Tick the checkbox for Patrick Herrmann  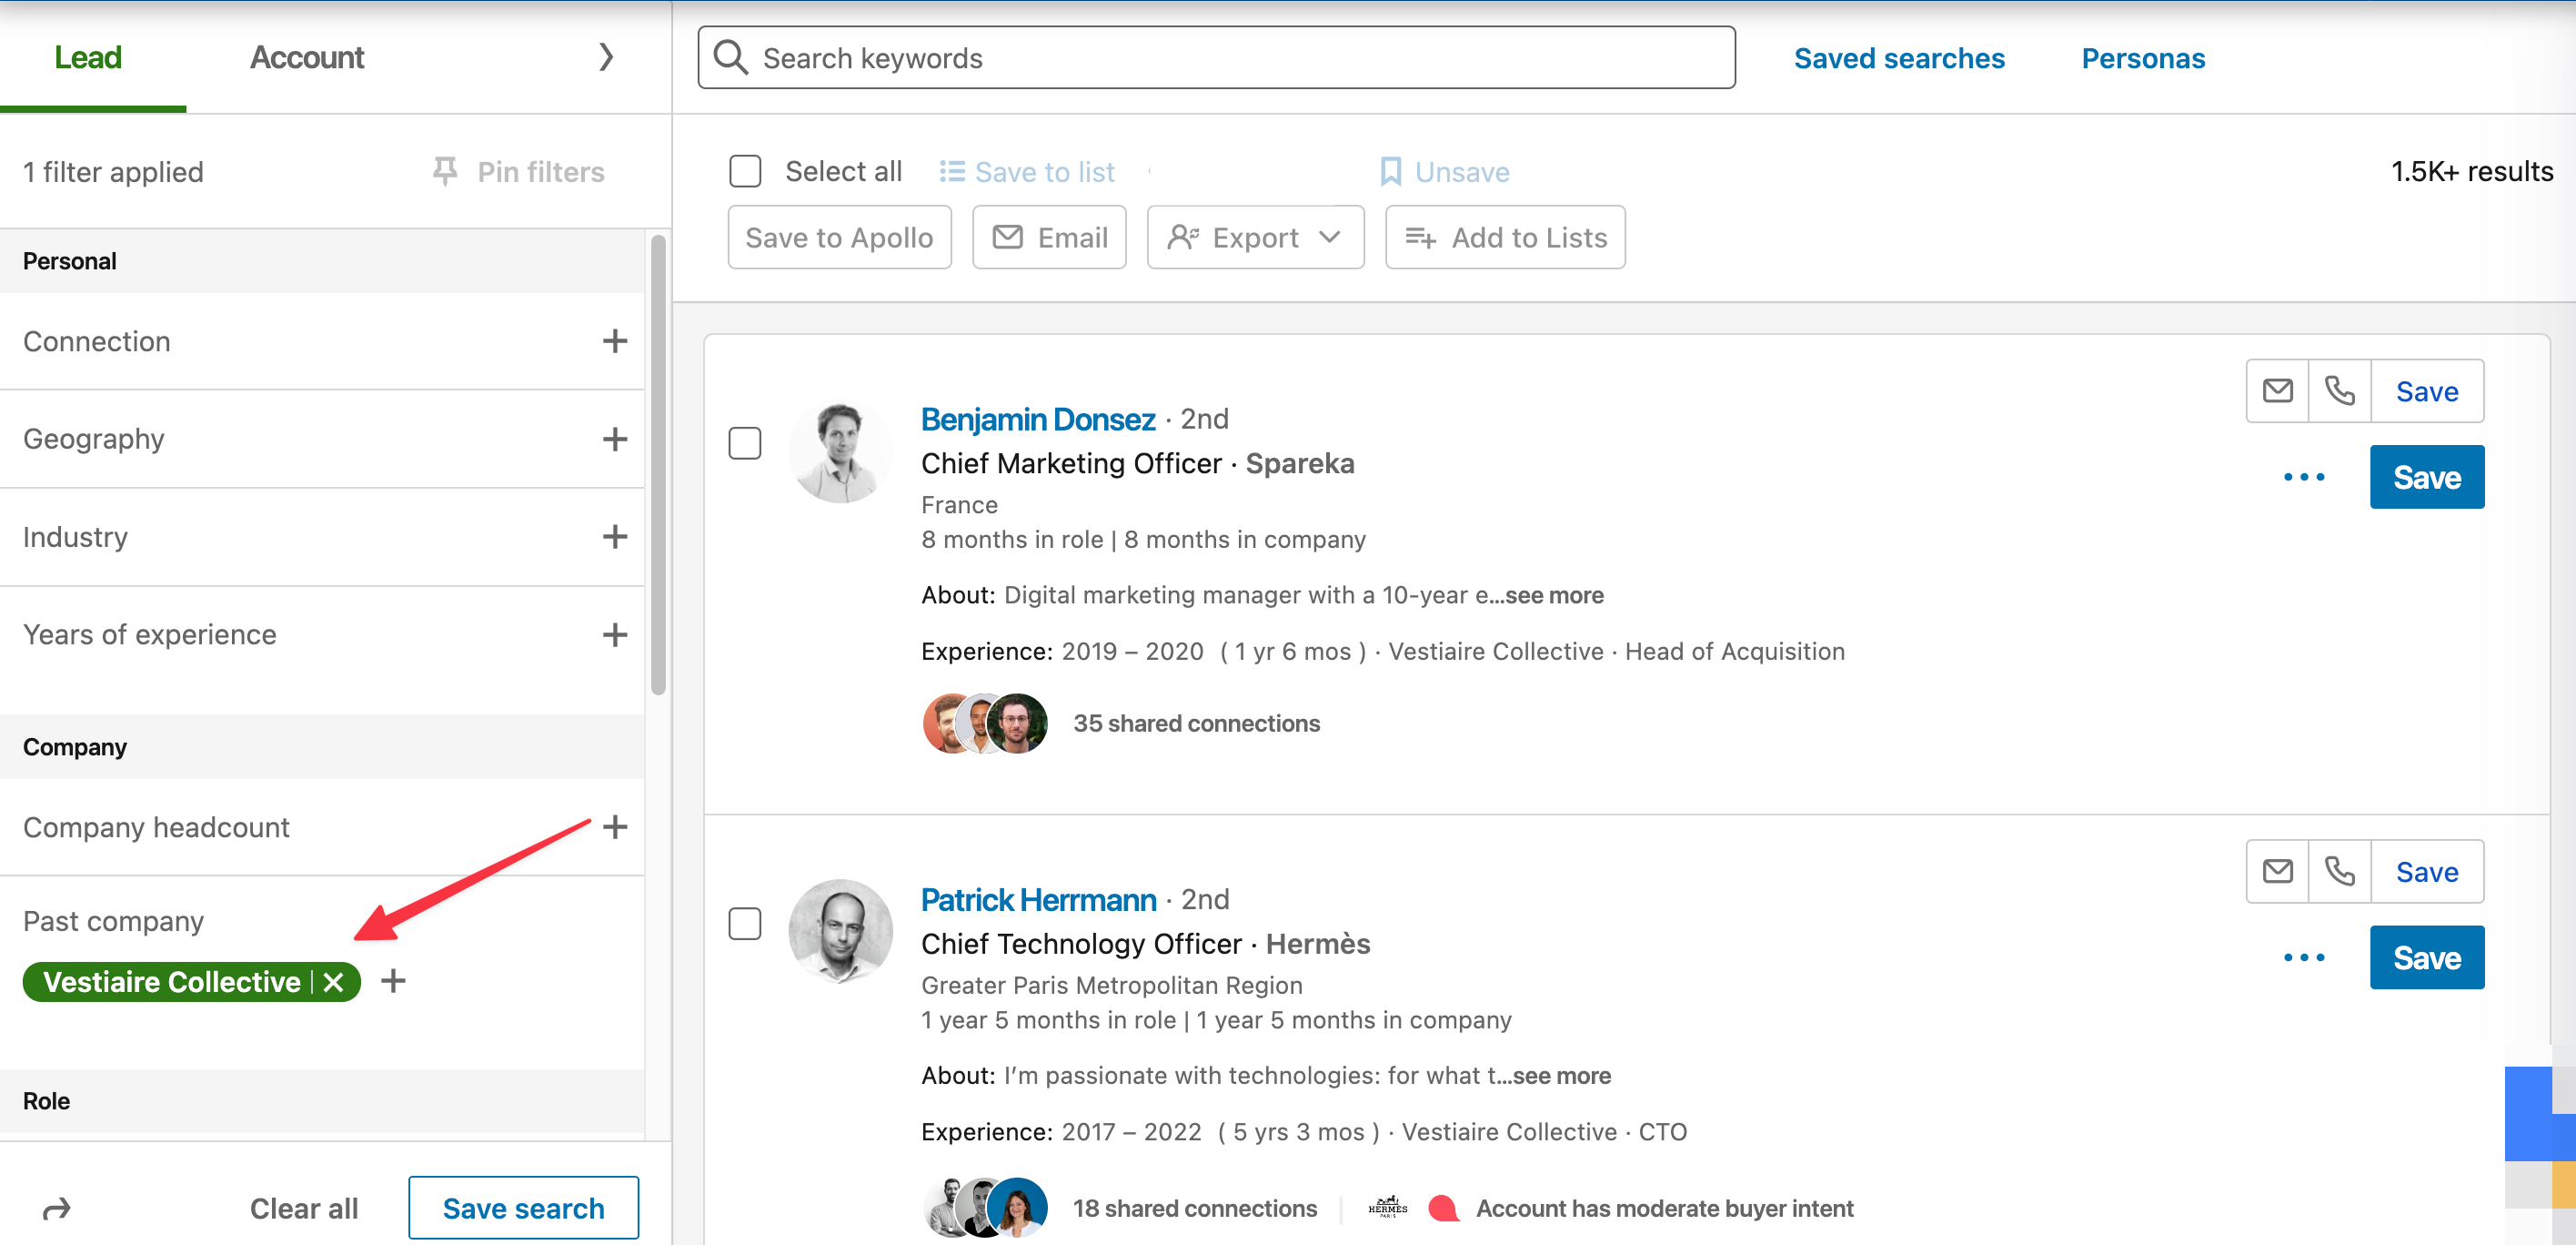point(745,923)
